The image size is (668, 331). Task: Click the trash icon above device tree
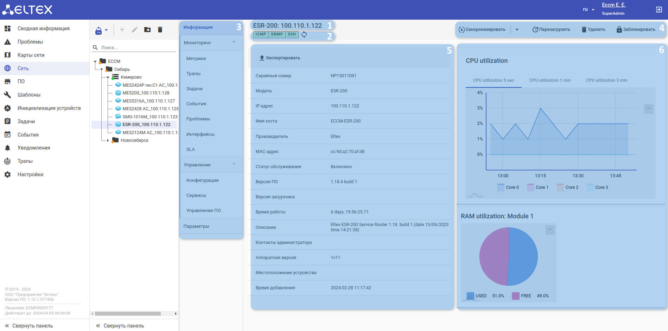point(160,30)
